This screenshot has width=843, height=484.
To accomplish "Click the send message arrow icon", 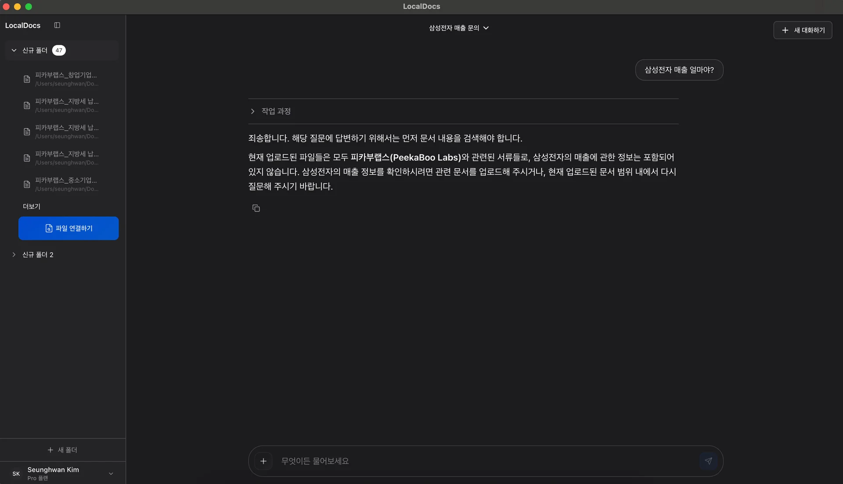I will [709, 461].
